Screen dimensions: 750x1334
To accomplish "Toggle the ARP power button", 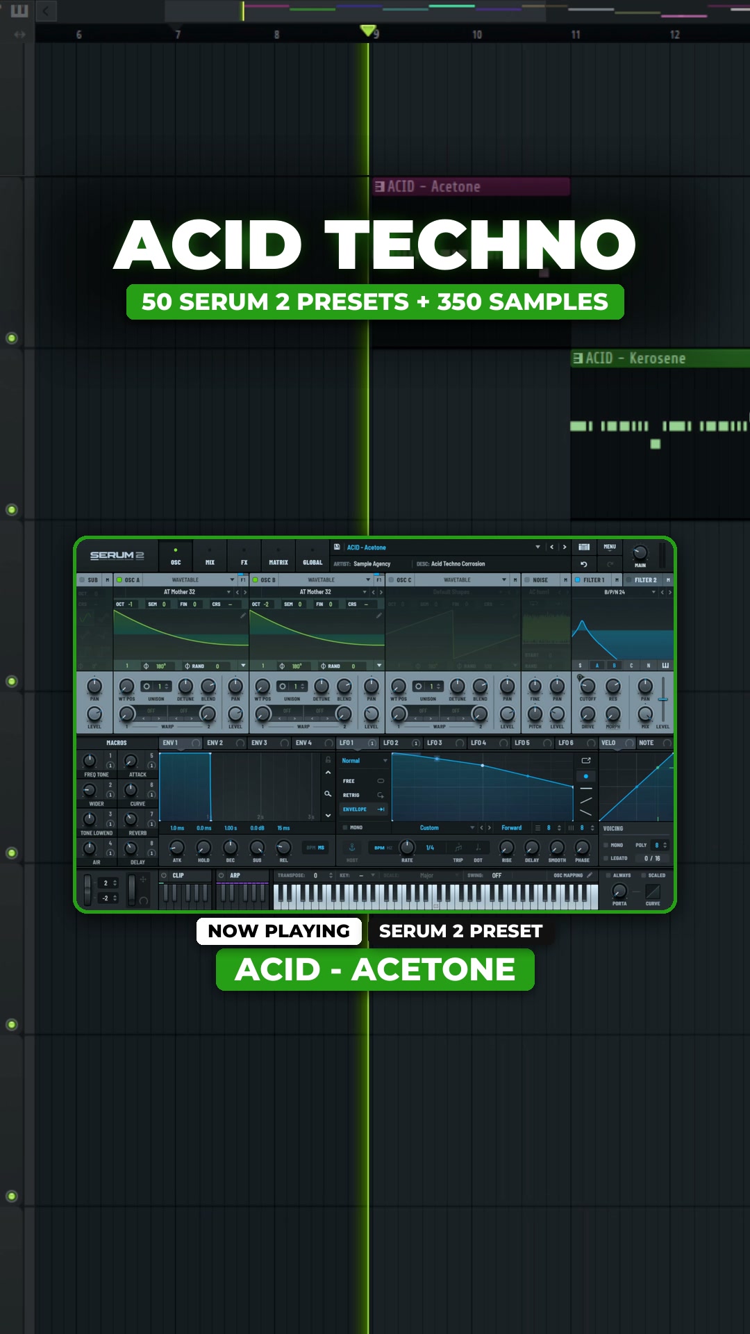I will click(x=222, y=875).
